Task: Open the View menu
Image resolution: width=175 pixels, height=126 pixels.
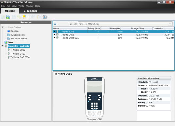Action: point(14,6)
